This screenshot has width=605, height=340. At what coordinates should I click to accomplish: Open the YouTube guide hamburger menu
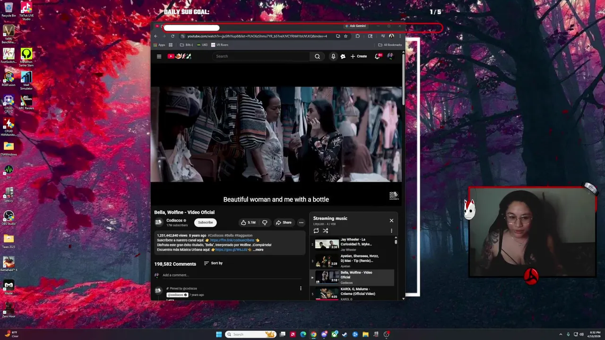[159, 56]
